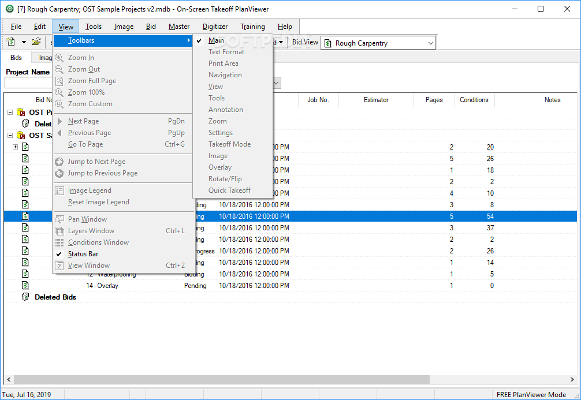This screenshot has width=581, height=400.
Task: Click the Pan Window icon
Action: (59, 219)
